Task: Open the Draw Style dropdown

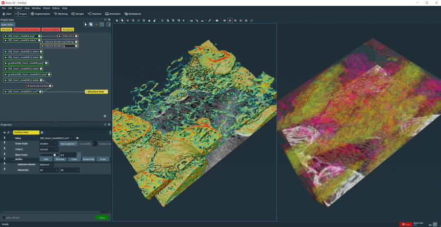Action: point(48,144)
